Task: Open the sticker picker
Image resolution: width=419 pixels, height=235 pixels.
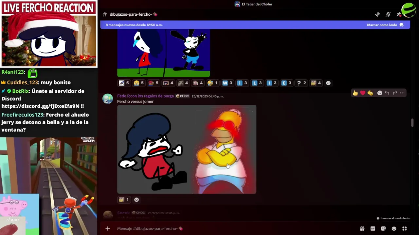Action: tap(383, 228)
